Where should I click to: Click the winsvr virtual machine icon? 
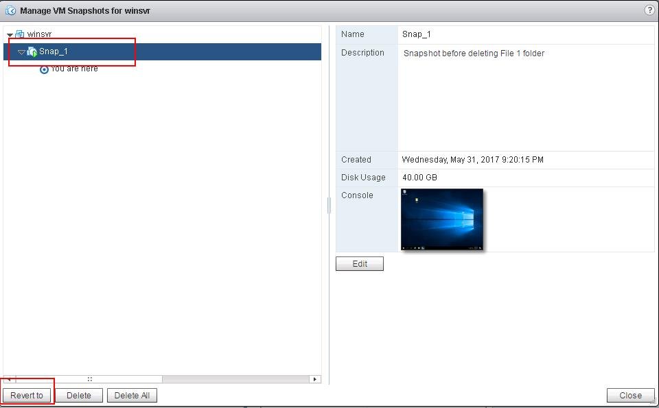tap(19, 34)
